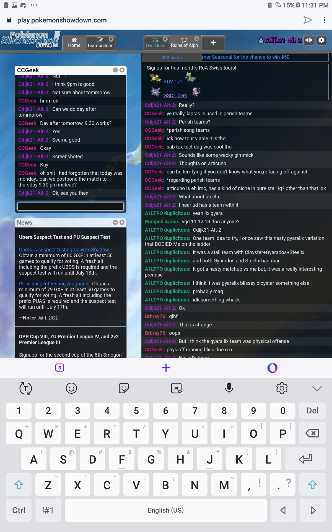Open the options gear in Showdown header
The image size is (332, 532).
click(x=321, y=40)
